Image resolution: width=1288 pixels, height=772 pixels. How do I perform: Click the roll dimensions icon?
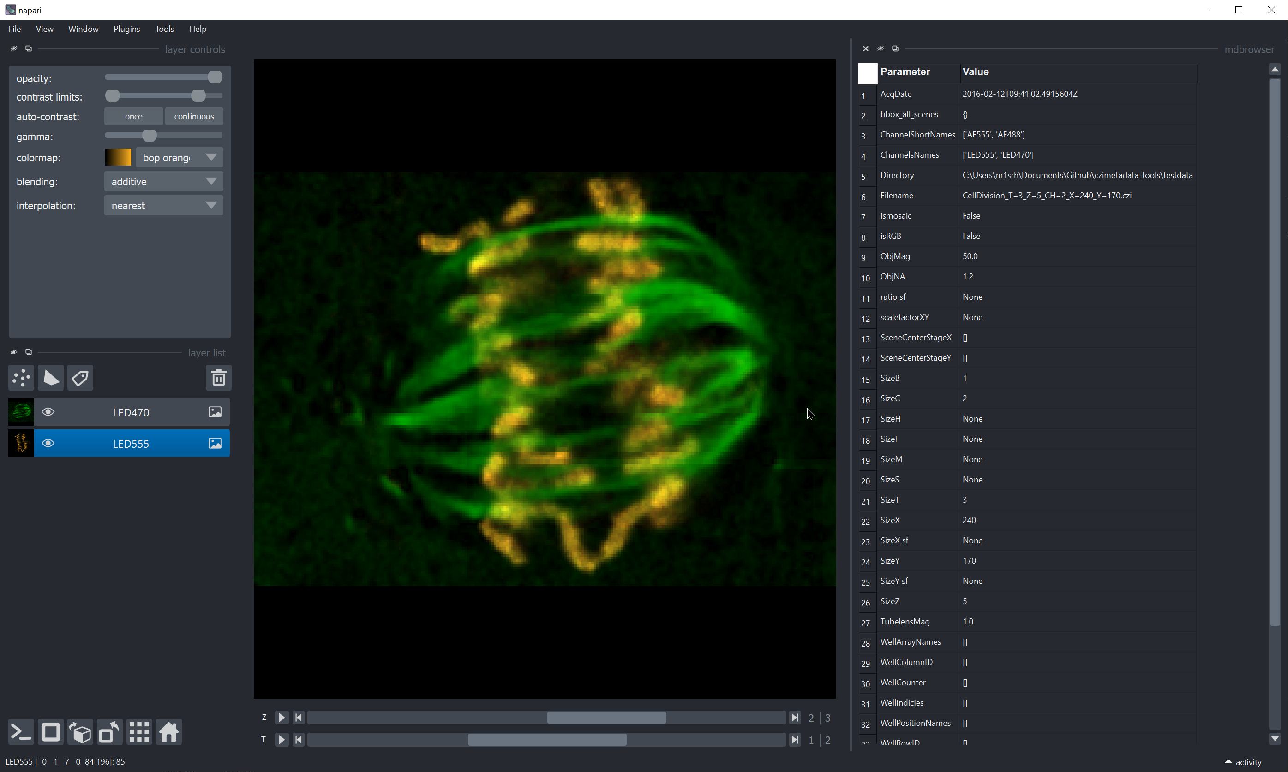pos(80,732)
